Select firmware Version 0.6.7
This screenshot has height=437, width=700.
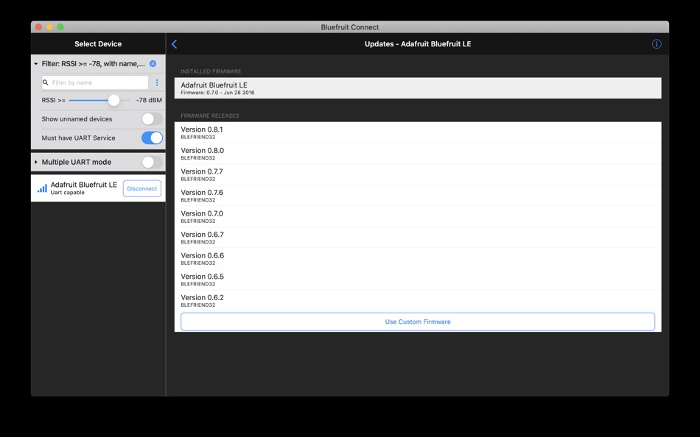[417, 237]
